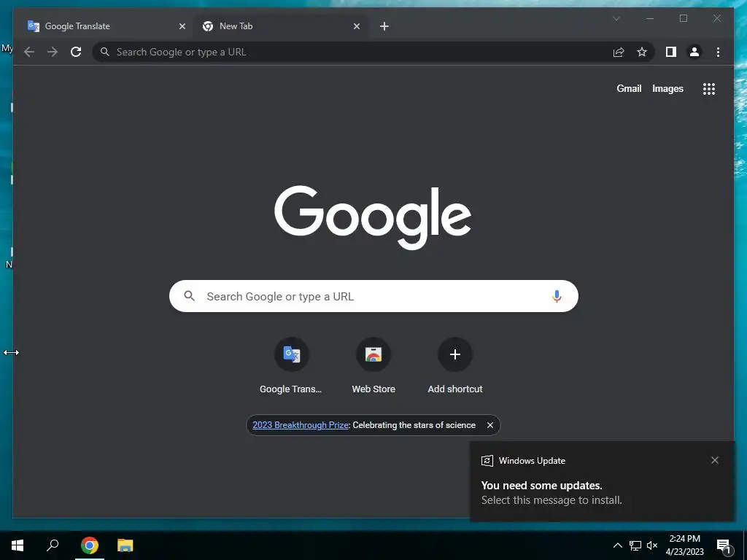Open Chrome profile avatar menu
The width and height of the screenshot is (747, 560).
point(694,52)
